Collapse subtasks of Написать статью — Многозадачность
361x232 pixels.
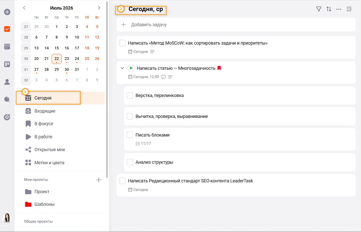tap(122, 68)
